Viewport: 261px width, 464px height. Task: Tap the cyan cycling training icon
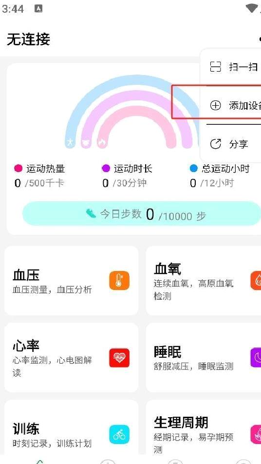[x=119, y=434]
